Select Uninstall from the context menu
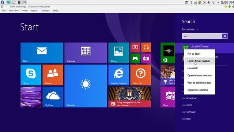Screen dimensions: 234x132 200,68
